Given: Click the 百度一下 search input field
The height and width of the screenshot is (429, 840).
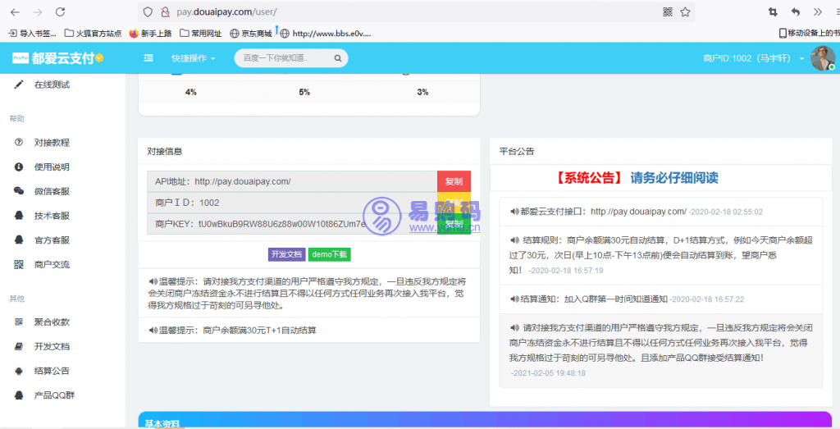Looking at the screenshot, I should (x=281, y=58).
